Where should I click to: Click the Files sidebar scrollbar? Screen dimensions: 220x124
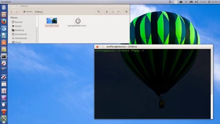(x=37, y=21)
